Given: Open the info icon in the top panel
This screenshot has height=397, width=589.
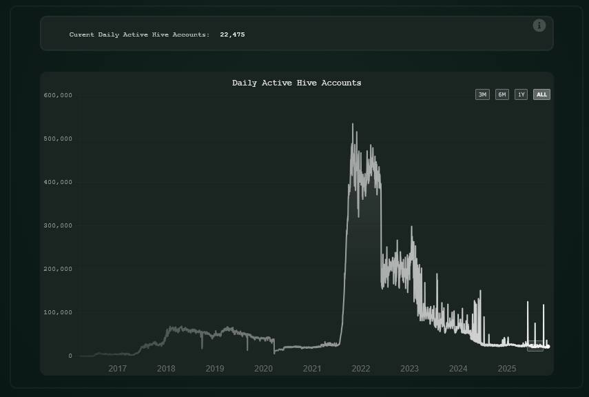Looking at the screenshot, I should click(539, 26).
